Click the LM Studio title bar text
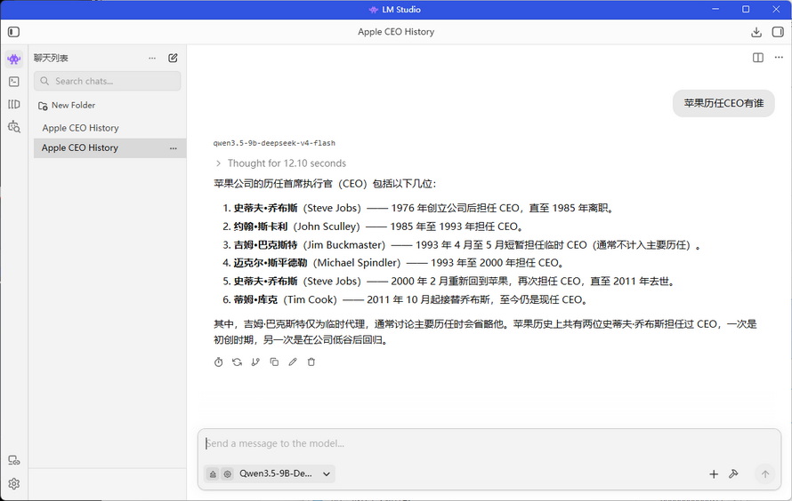 click(x=401, y=10)
